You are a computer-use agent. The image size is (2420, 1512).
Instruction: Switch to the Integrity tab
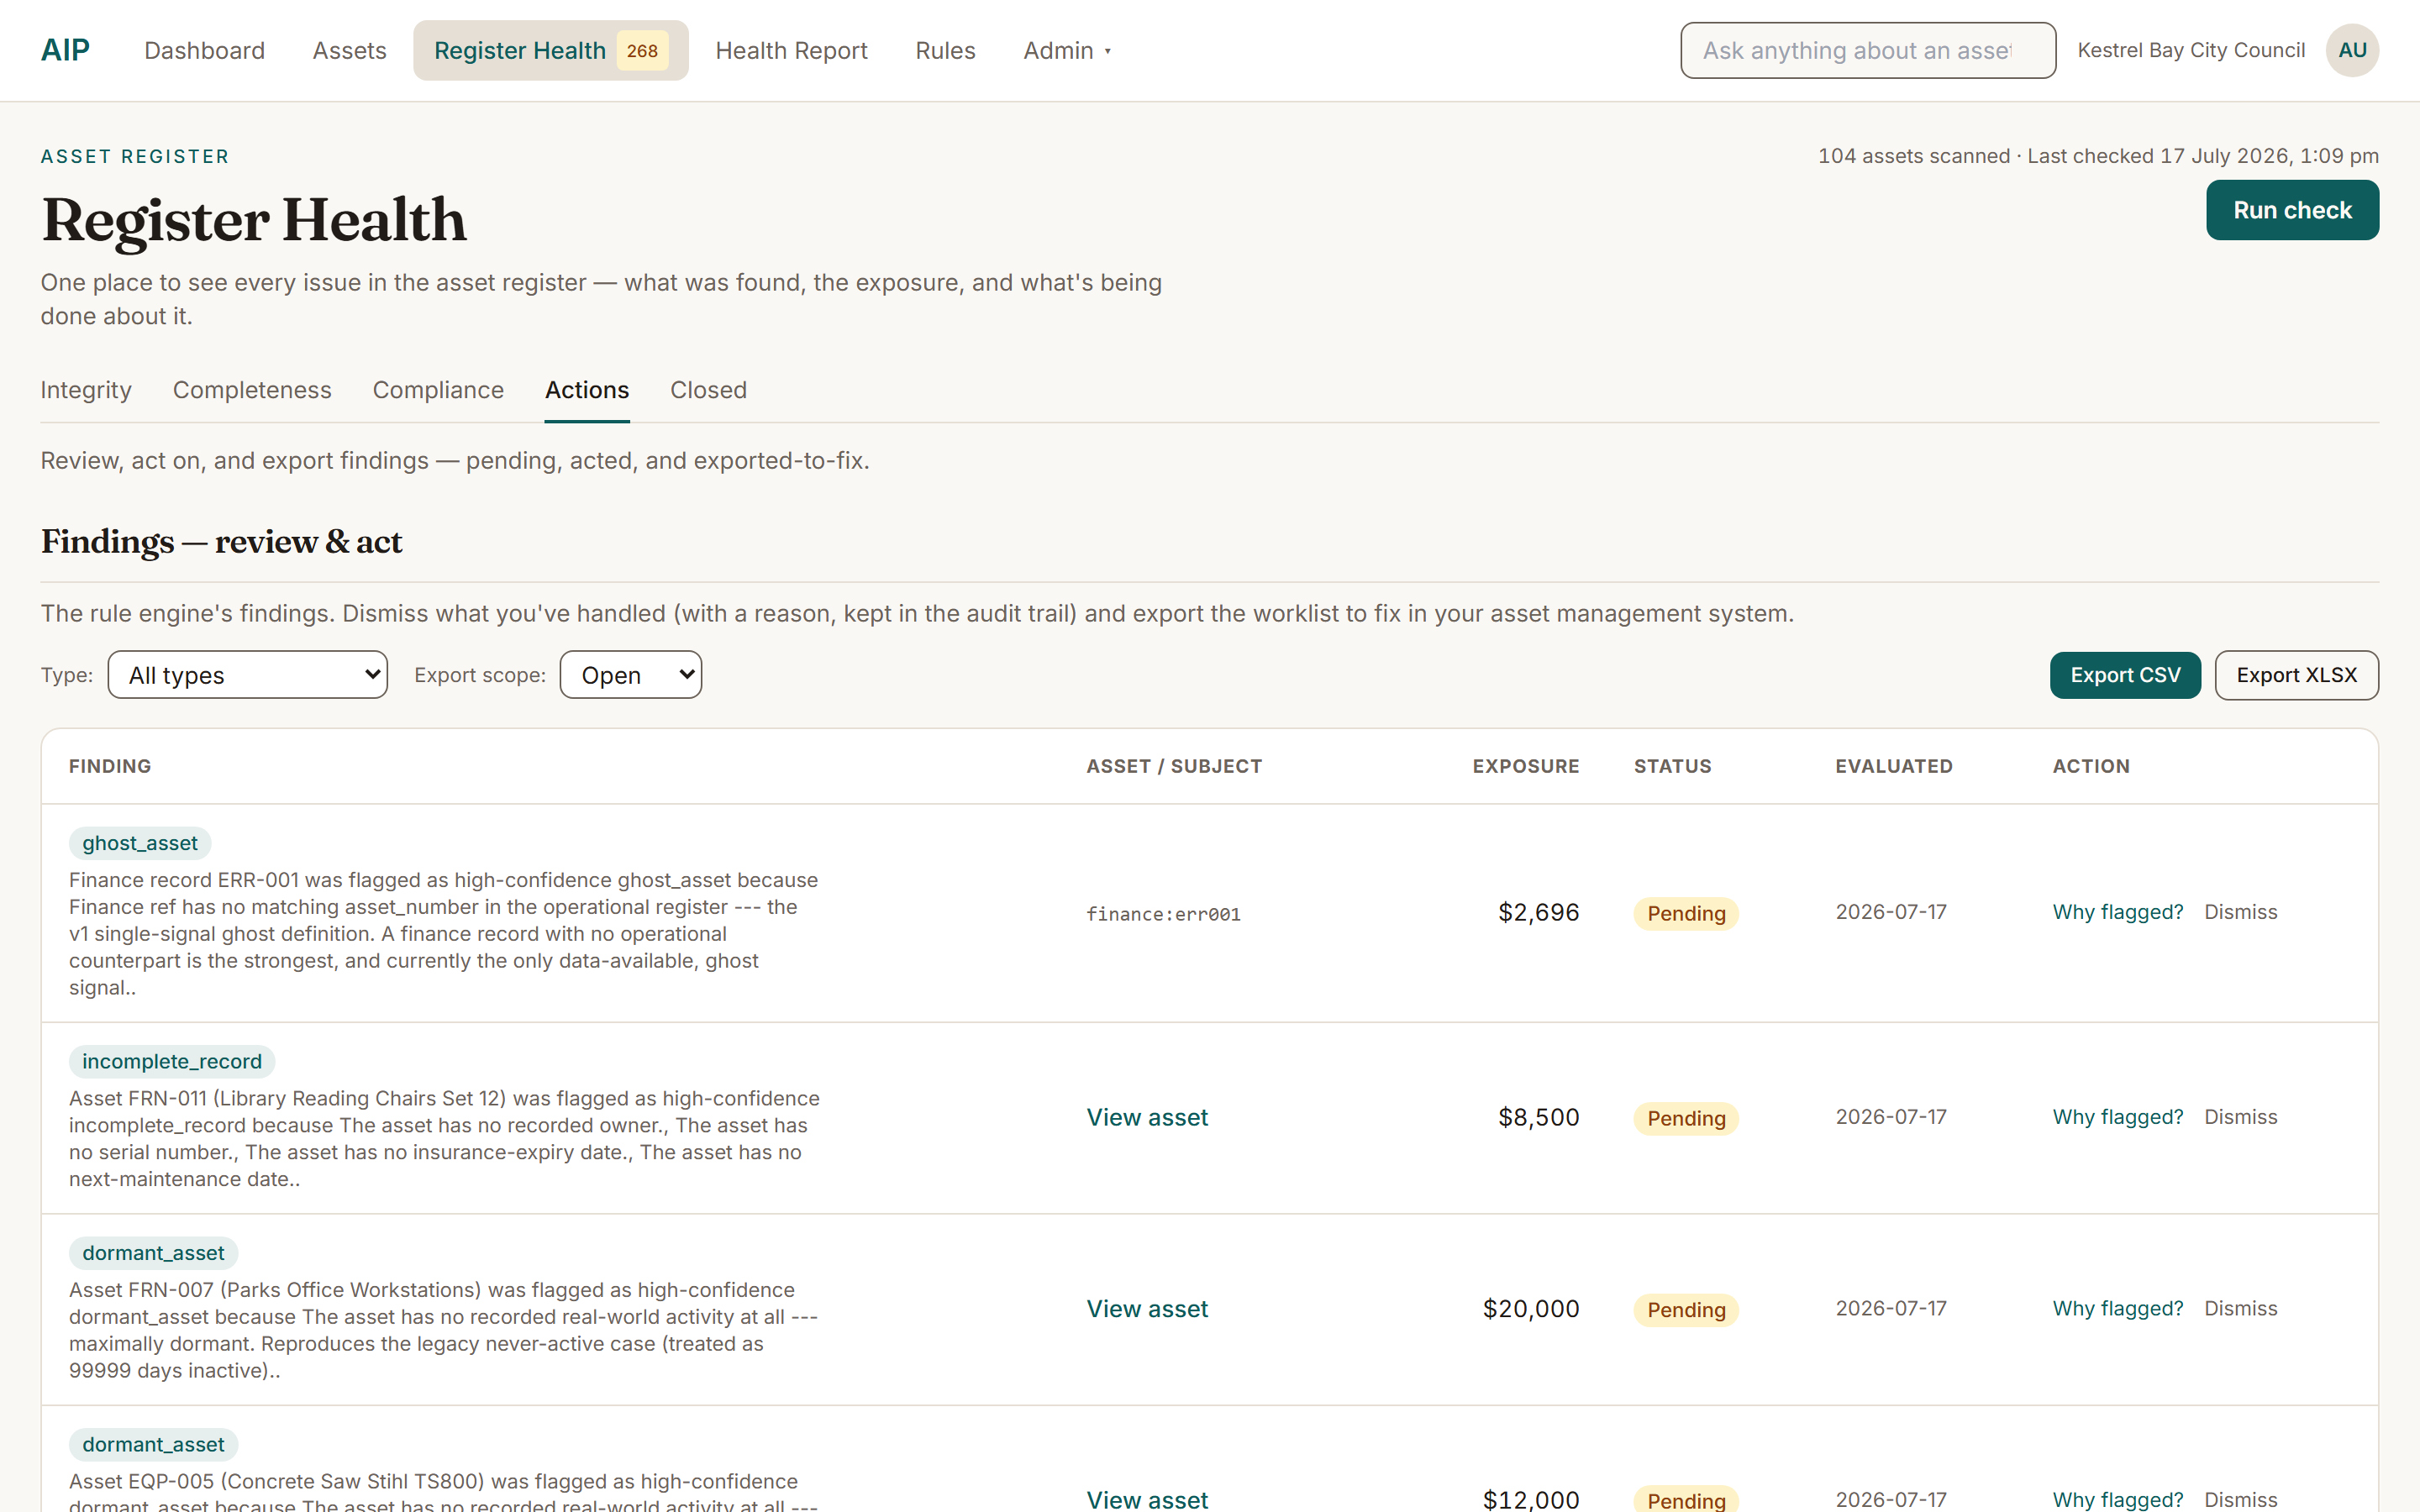[86, 390]
